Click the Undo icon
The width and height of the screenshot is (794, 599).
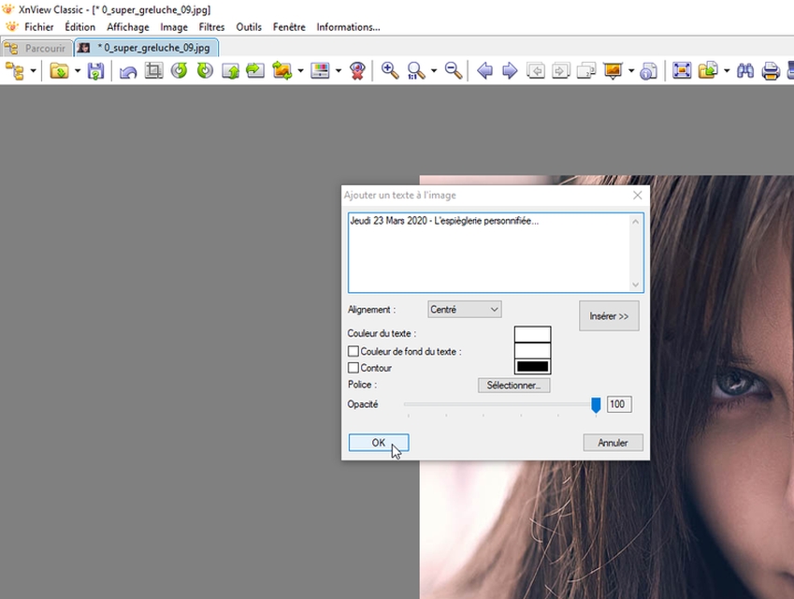pos(127,70)
